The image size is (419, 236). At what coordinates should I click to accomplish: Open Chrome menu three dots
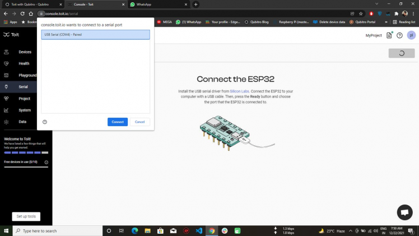[413, 13]
